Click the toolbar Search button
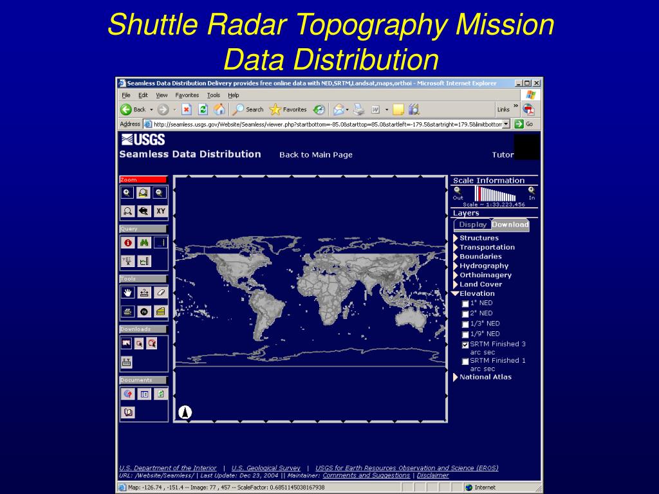The image size is (659, 494). [x=248, y=109]
